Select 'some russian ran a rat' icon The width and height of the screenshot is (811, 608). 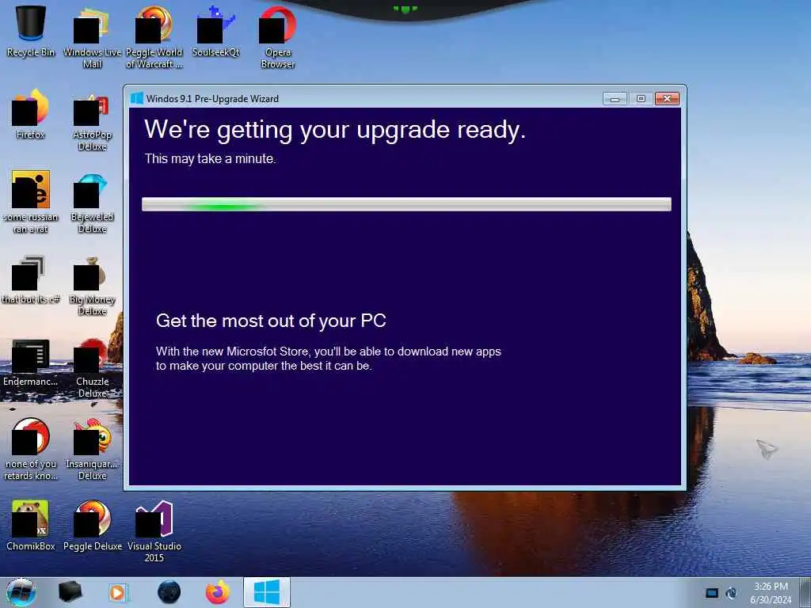31,202
